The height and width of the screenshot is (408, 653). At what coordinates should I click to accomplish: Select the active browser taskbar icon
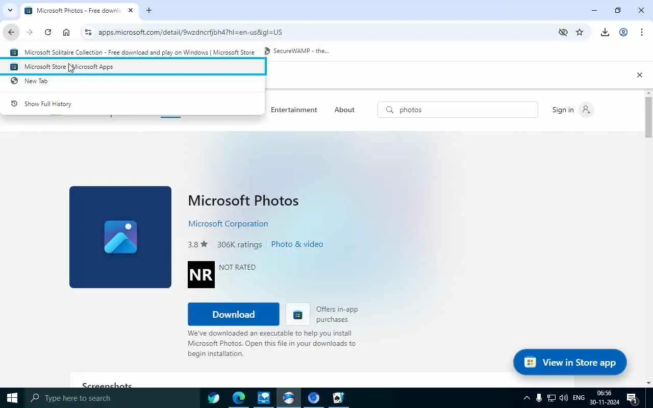[289, 398]
